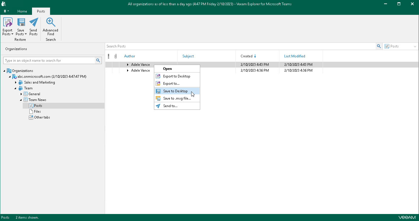Expand the General channel node
The width and height of the screenshot is (419, 221).
click(x=21, y=94)
